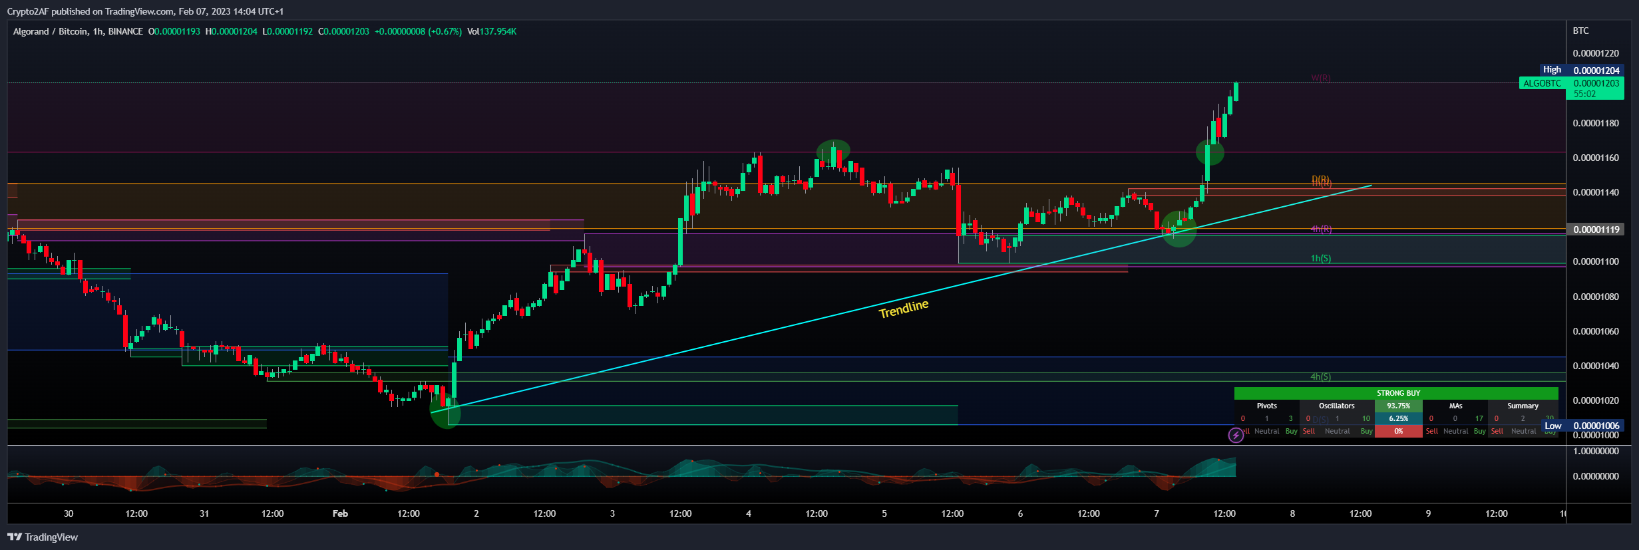1639x550 pixels.
Task: Click the 4h(R) resistance label
Action: (1321, 229)
